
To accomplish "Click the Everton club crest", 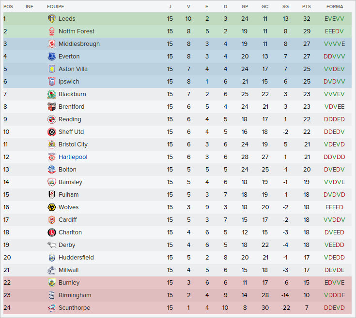I will [52, 57].
